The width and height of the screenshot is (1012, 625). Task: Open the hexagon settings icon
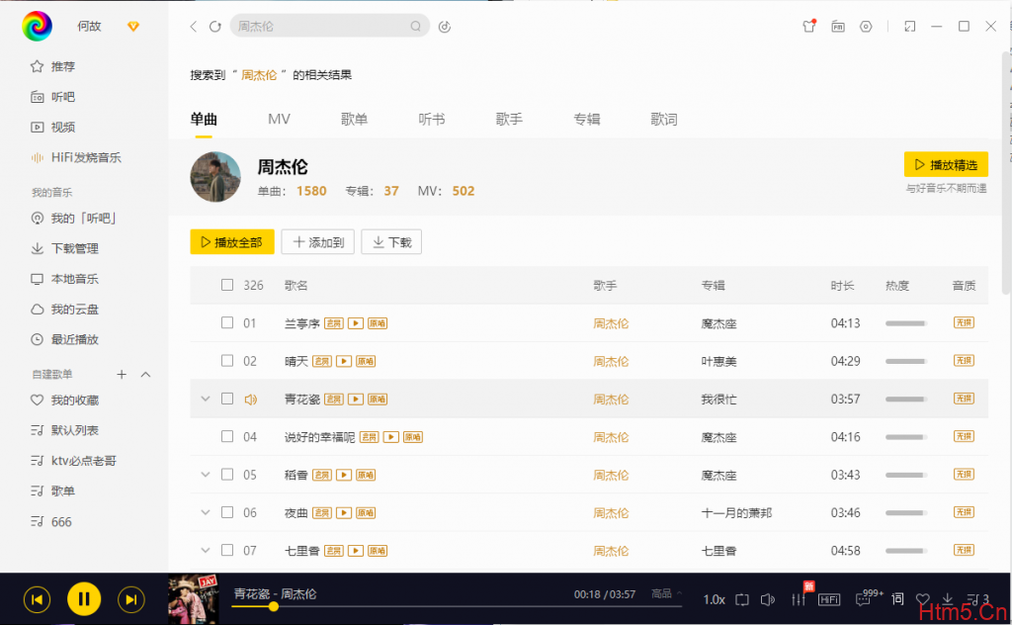click(x=866, y=27)
